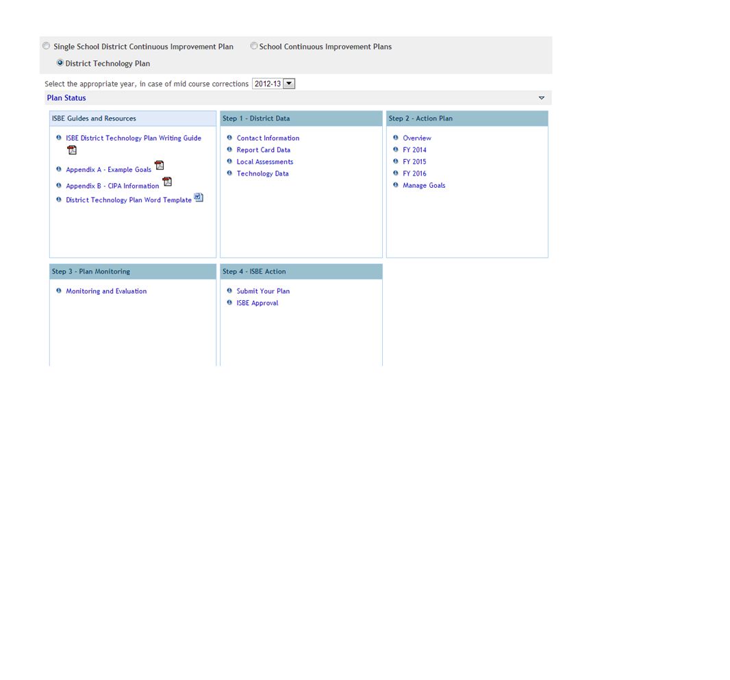
Task: Open Appendix B - CIPA Information link
Action: [112, 186]
